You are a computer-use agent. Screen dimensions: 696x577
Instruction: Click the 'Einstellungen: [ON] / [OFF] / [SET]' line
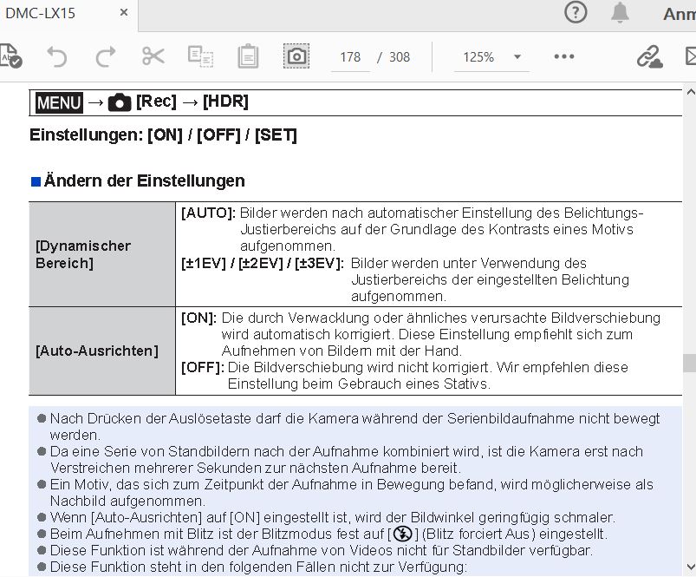point(163,134)
